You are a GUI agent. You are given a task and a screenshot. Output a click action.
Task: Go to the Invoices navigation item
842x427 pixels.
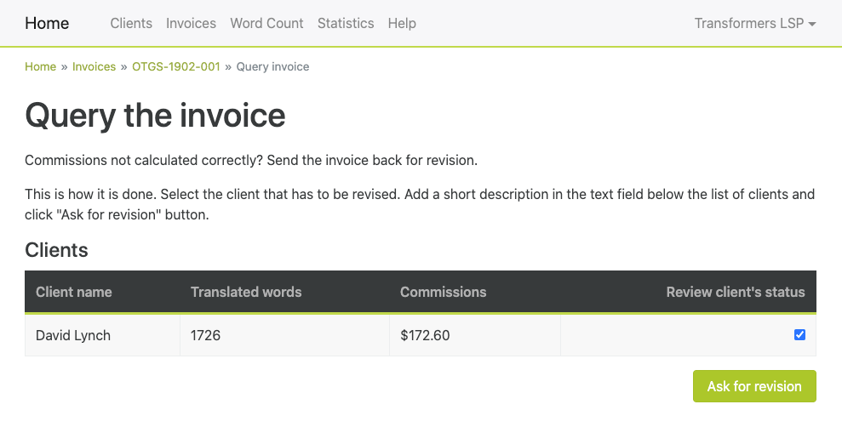coord(191,23)
